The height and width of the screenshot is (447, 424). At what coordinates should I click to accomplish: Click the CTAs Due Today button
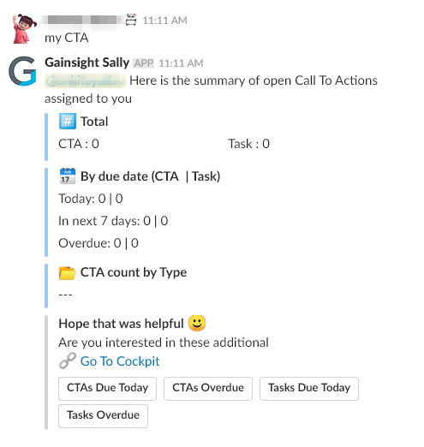point(107,389)
